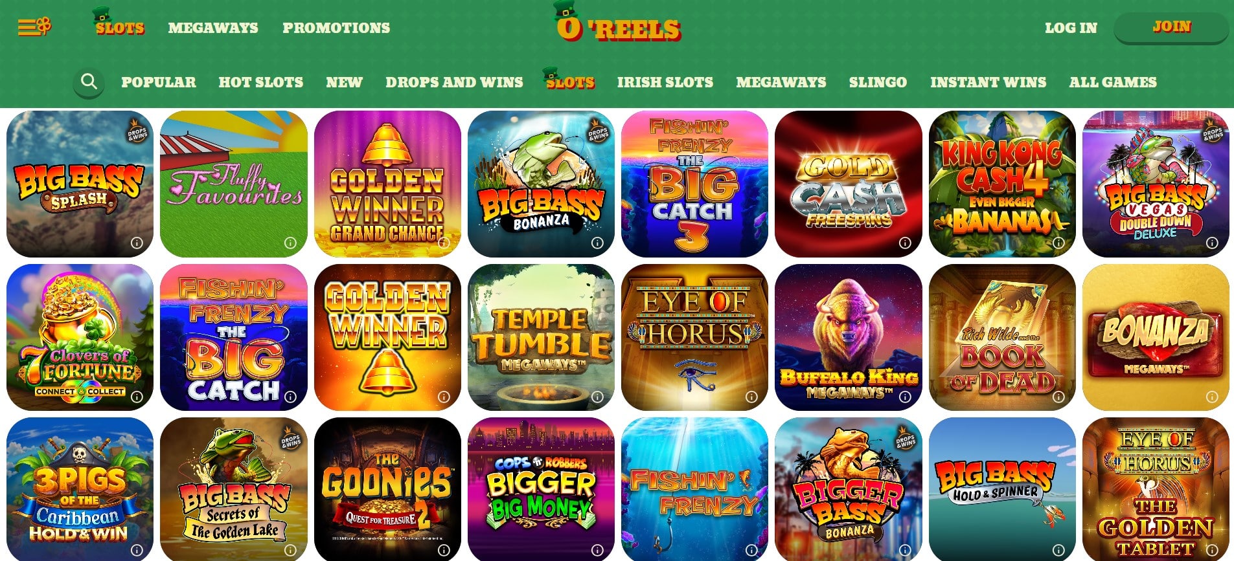Click the search magnifier icon
The width and height of the screenshot is (1234, 561).
(89, 82)
